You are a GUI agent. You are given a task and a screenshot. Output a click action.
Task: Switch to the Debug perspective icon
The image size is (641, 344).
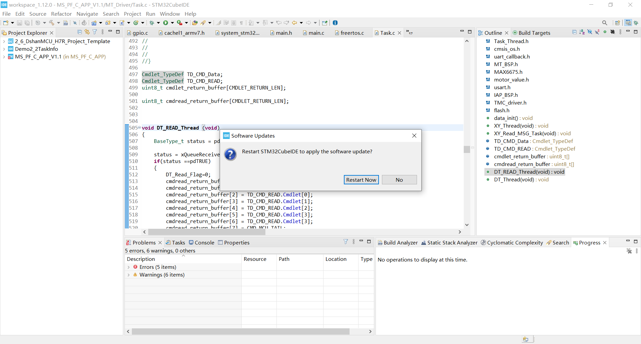click(636, 23)
